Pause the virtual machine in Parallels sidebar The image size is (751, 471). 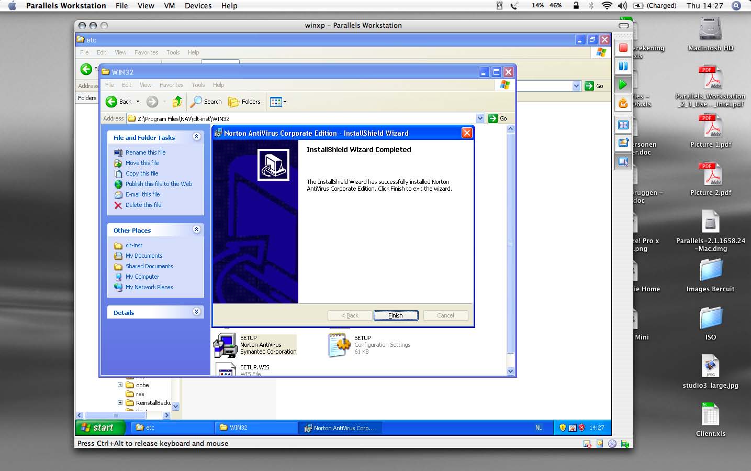tap(623, 66)
